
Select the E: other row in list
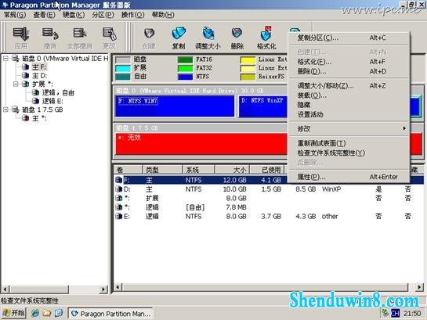point(269,216)
